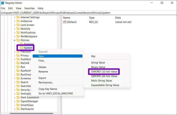Select the Internet Settings folder icon
Image resolution: width=177 pixels, height=115 pixels.
[18, 17]
